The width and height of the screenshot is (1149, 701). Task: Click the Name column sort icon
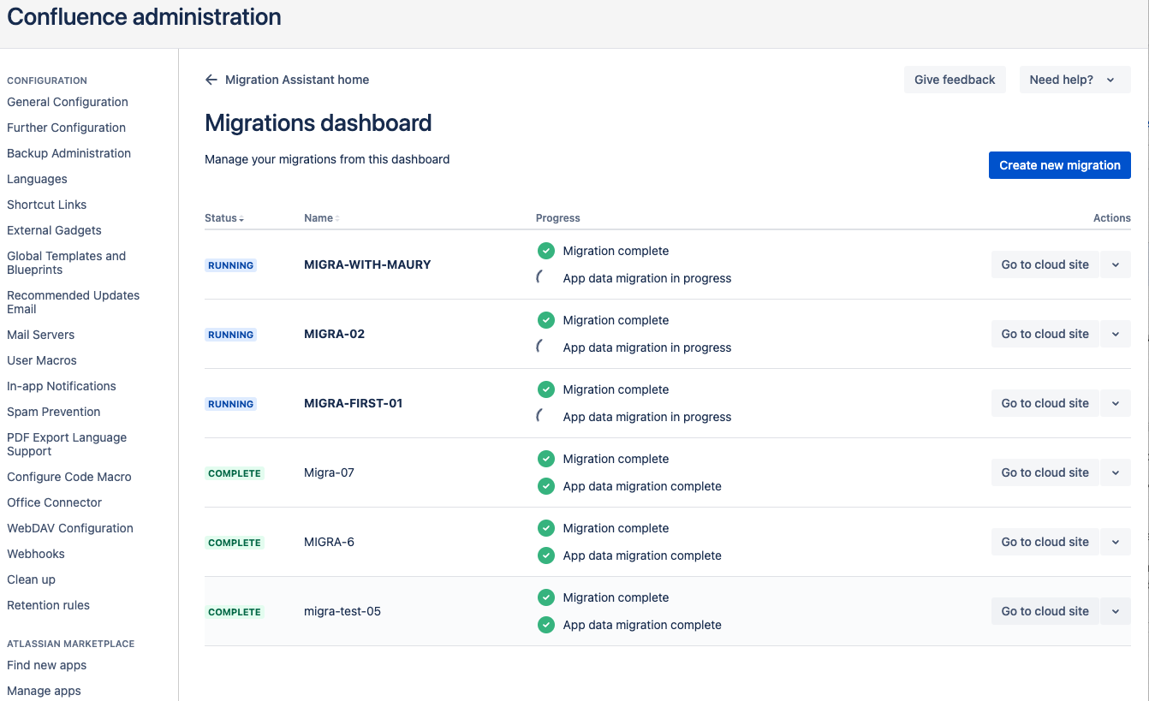tap(337, 219)
